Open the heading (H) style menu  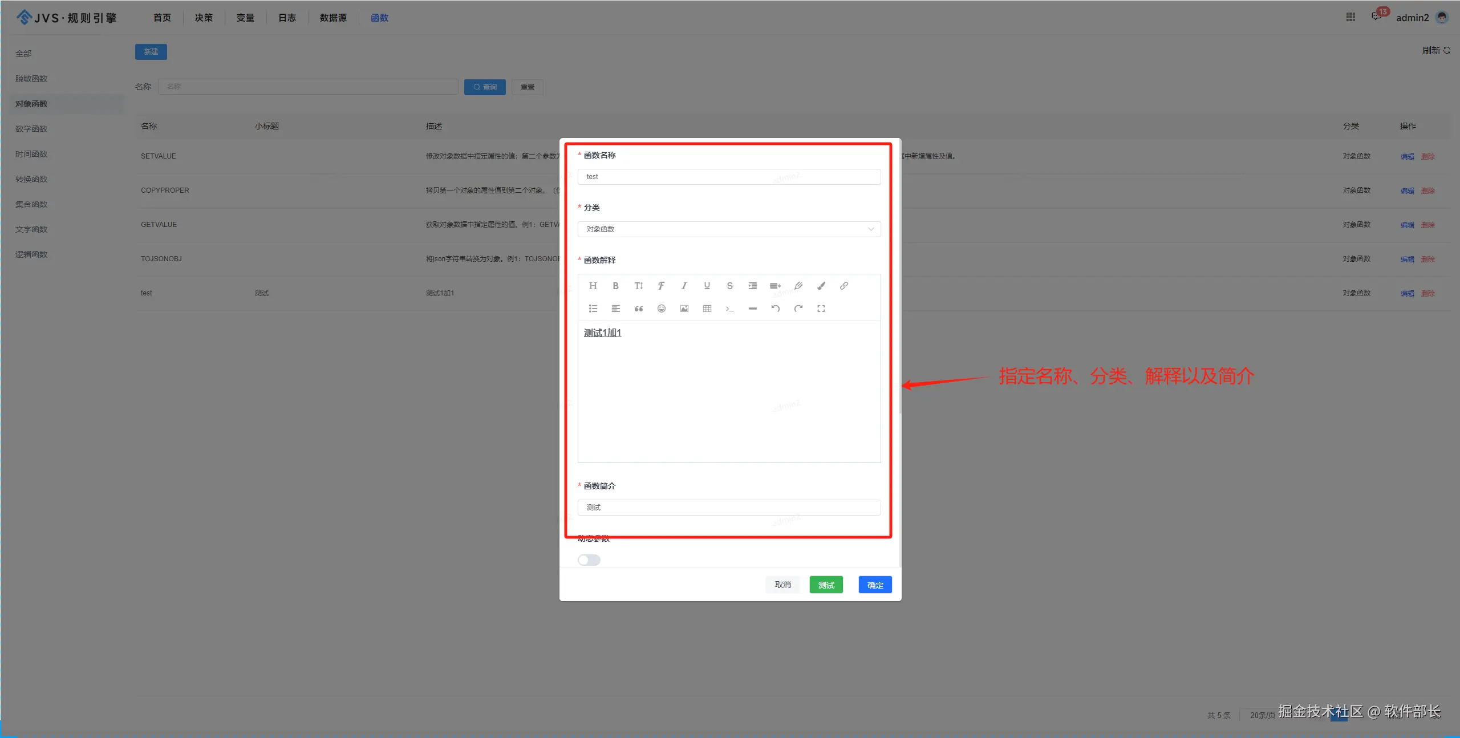click(593, 286)
